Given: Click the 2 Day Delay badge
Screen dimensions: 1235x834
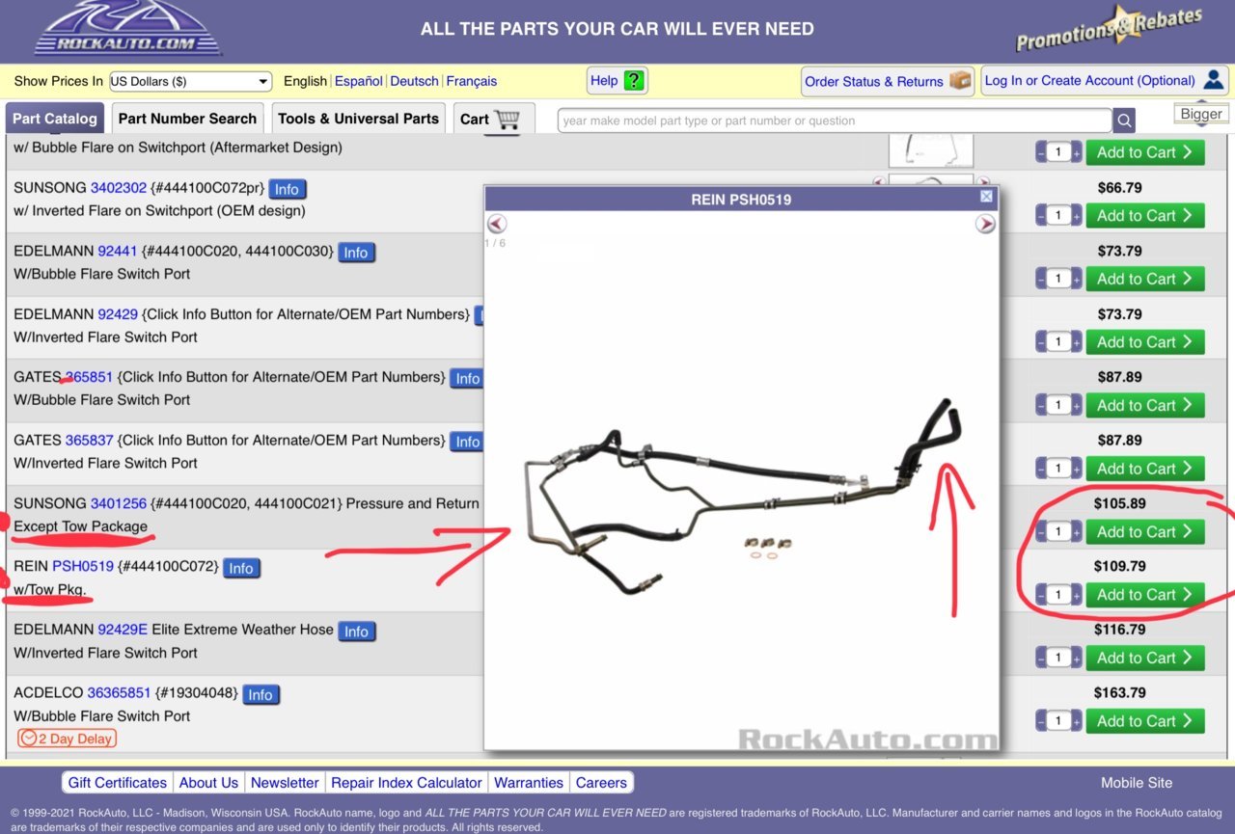Looking at the screenshot, I should [67, 739].
